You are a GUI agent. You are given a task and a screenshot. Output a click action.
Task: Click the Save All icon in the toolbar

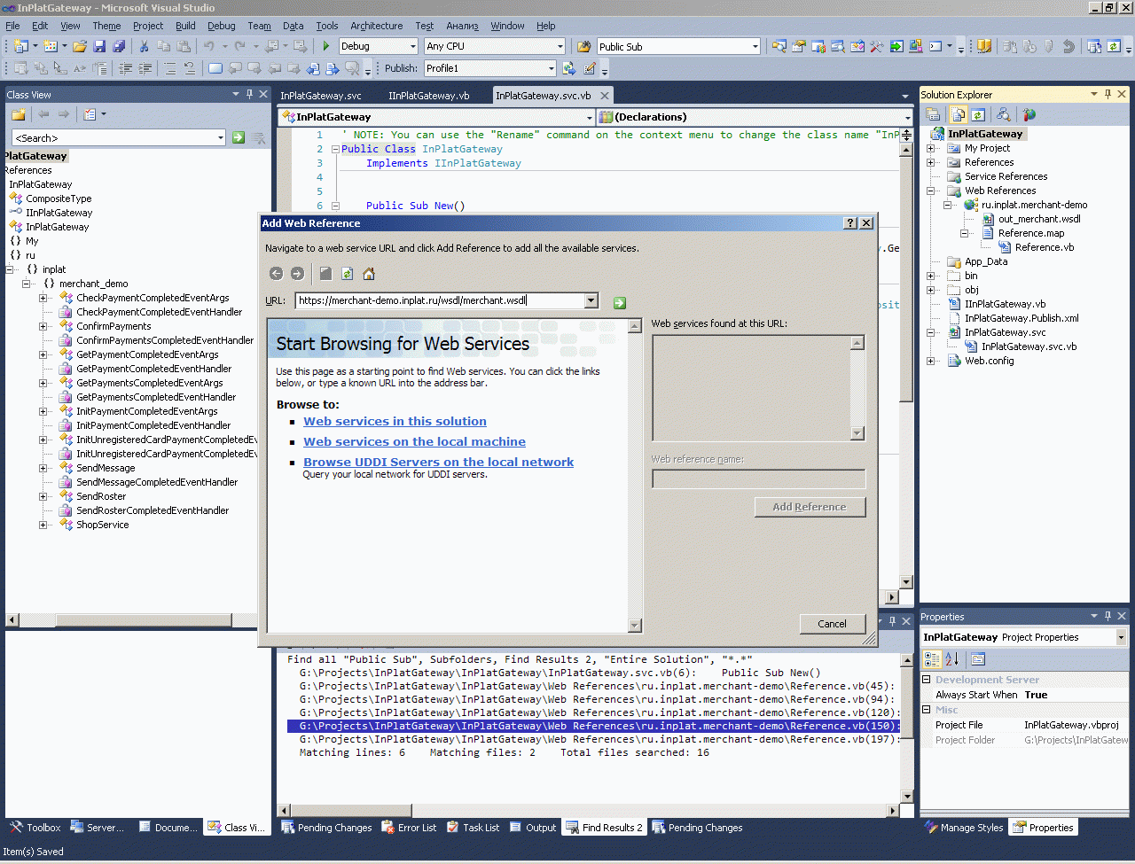click(119, 46)
